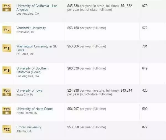
Task: Click the USC tuition $60,339 per year
Action: click(87, 68)
